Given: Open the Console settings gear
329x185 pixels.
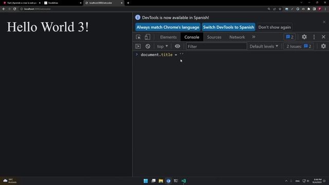Looking at the screenshot, I should point(323,46).
